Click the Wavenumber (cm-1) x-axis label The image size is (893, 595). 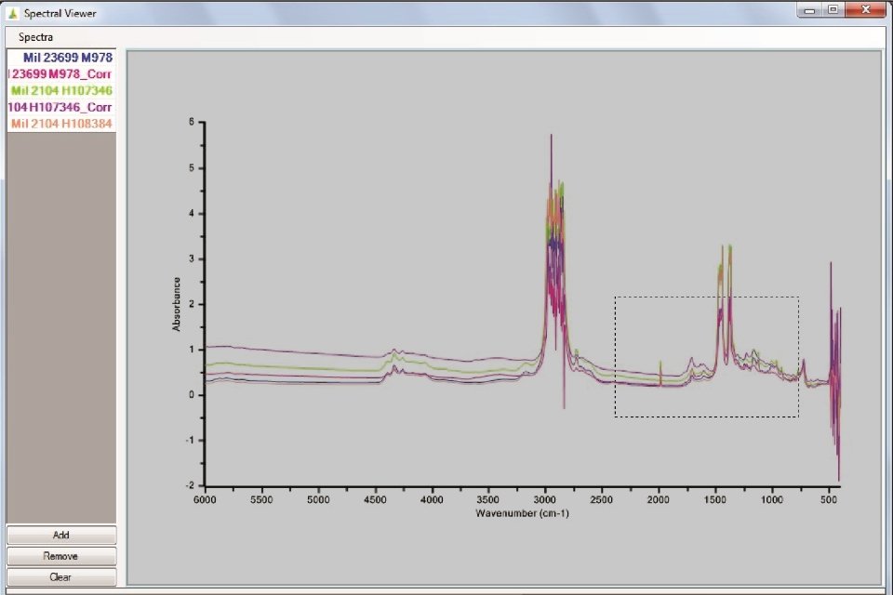coord(522,513)
